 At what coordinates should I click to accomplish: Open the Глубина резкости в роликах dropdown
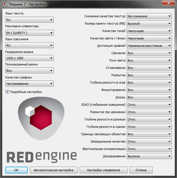click(149, 119)
